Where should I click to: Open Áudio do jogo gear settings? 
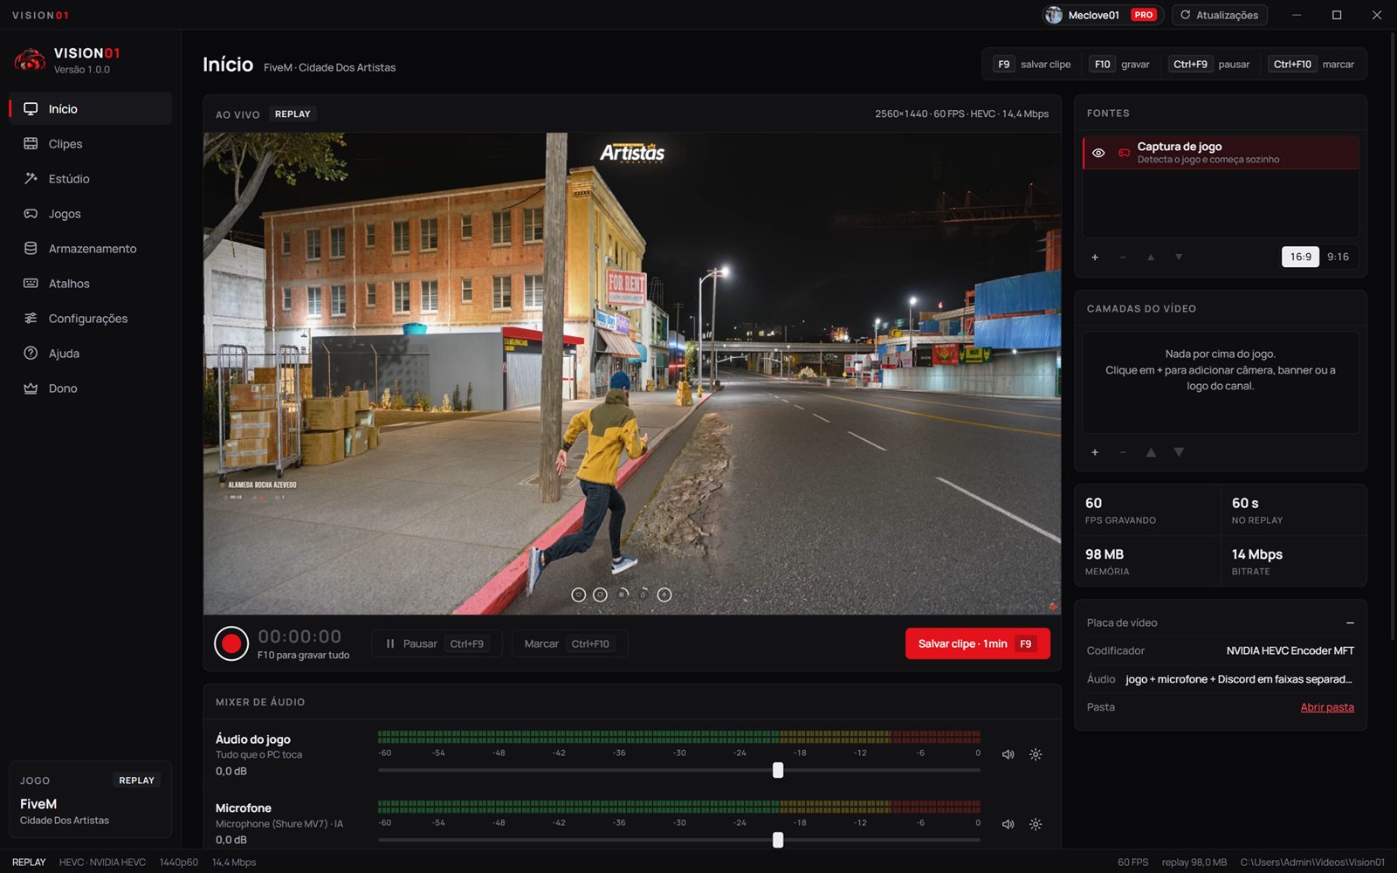(1036, 754)
